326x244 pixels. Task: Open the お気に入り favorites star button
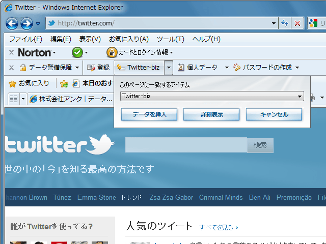(x=29, y=83)
